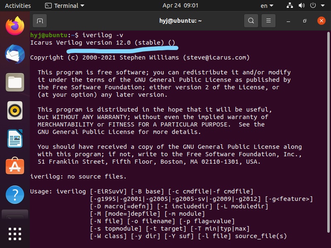331x248 pixels.
Task: Open the 'en' input language dropdown
Action: 267,6
